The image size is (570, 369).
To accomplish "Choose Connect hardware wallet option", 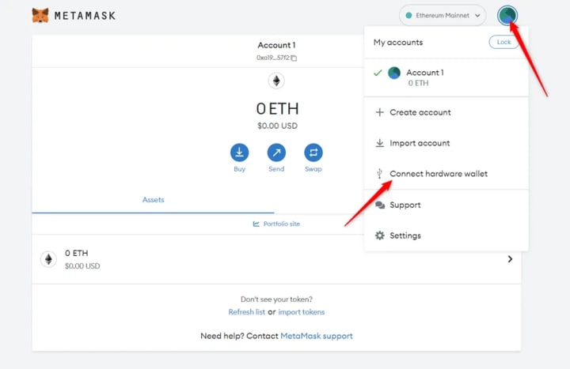I will (446, 174).
